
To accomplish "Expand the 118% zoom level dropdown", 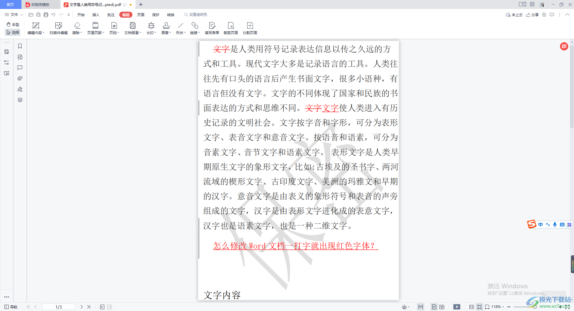I will pos(497,307).
